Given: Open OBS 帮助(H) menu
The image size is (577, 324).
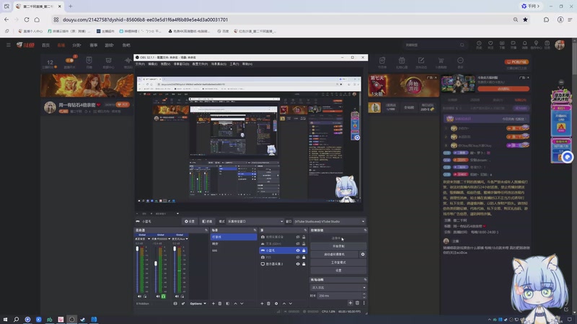Looking at the screenshot, I should (247, 64).
